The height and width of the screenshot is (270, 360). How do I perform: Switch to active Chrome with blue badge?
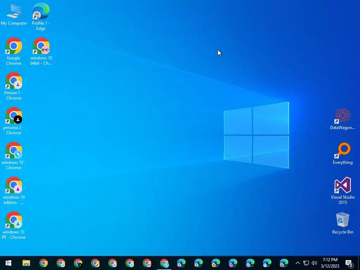tap(164, 263)
